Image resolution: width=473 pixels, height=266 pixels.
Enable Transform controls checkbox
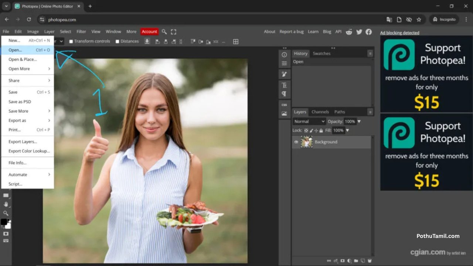click(x=71, y=41)
